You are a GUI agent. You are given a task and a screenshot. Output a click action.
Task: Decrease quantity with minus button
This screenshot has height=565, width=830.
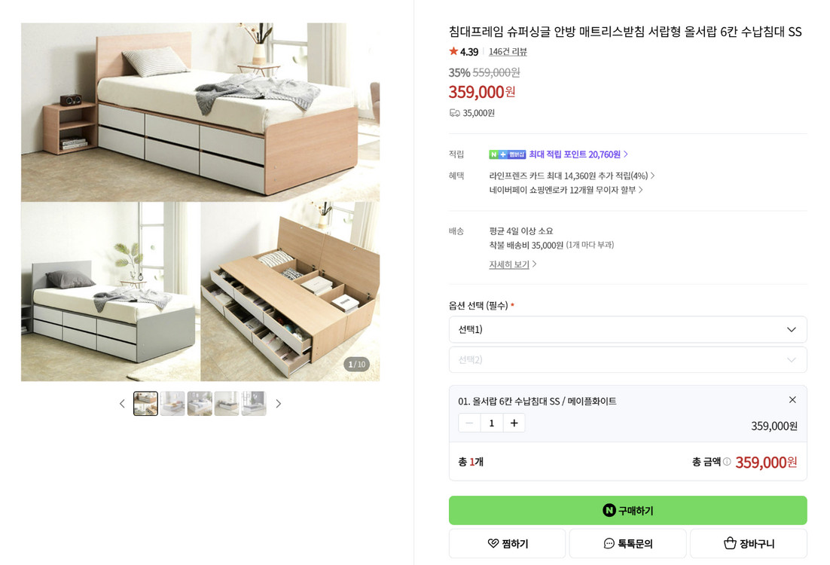coord(469,423)
